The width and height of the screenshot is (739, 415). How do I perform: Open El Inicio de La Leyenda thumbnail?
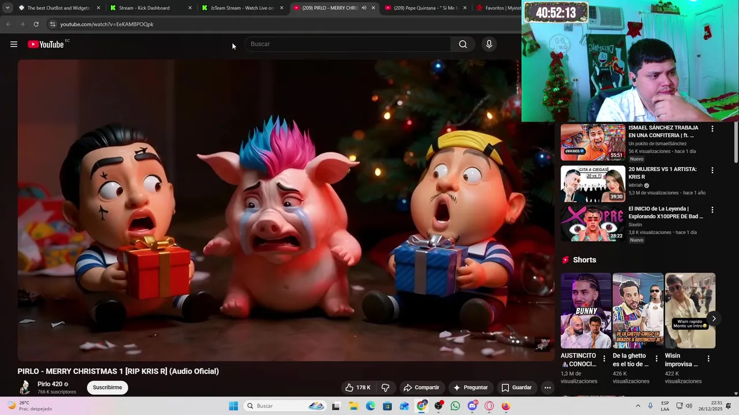click(593, 223)
